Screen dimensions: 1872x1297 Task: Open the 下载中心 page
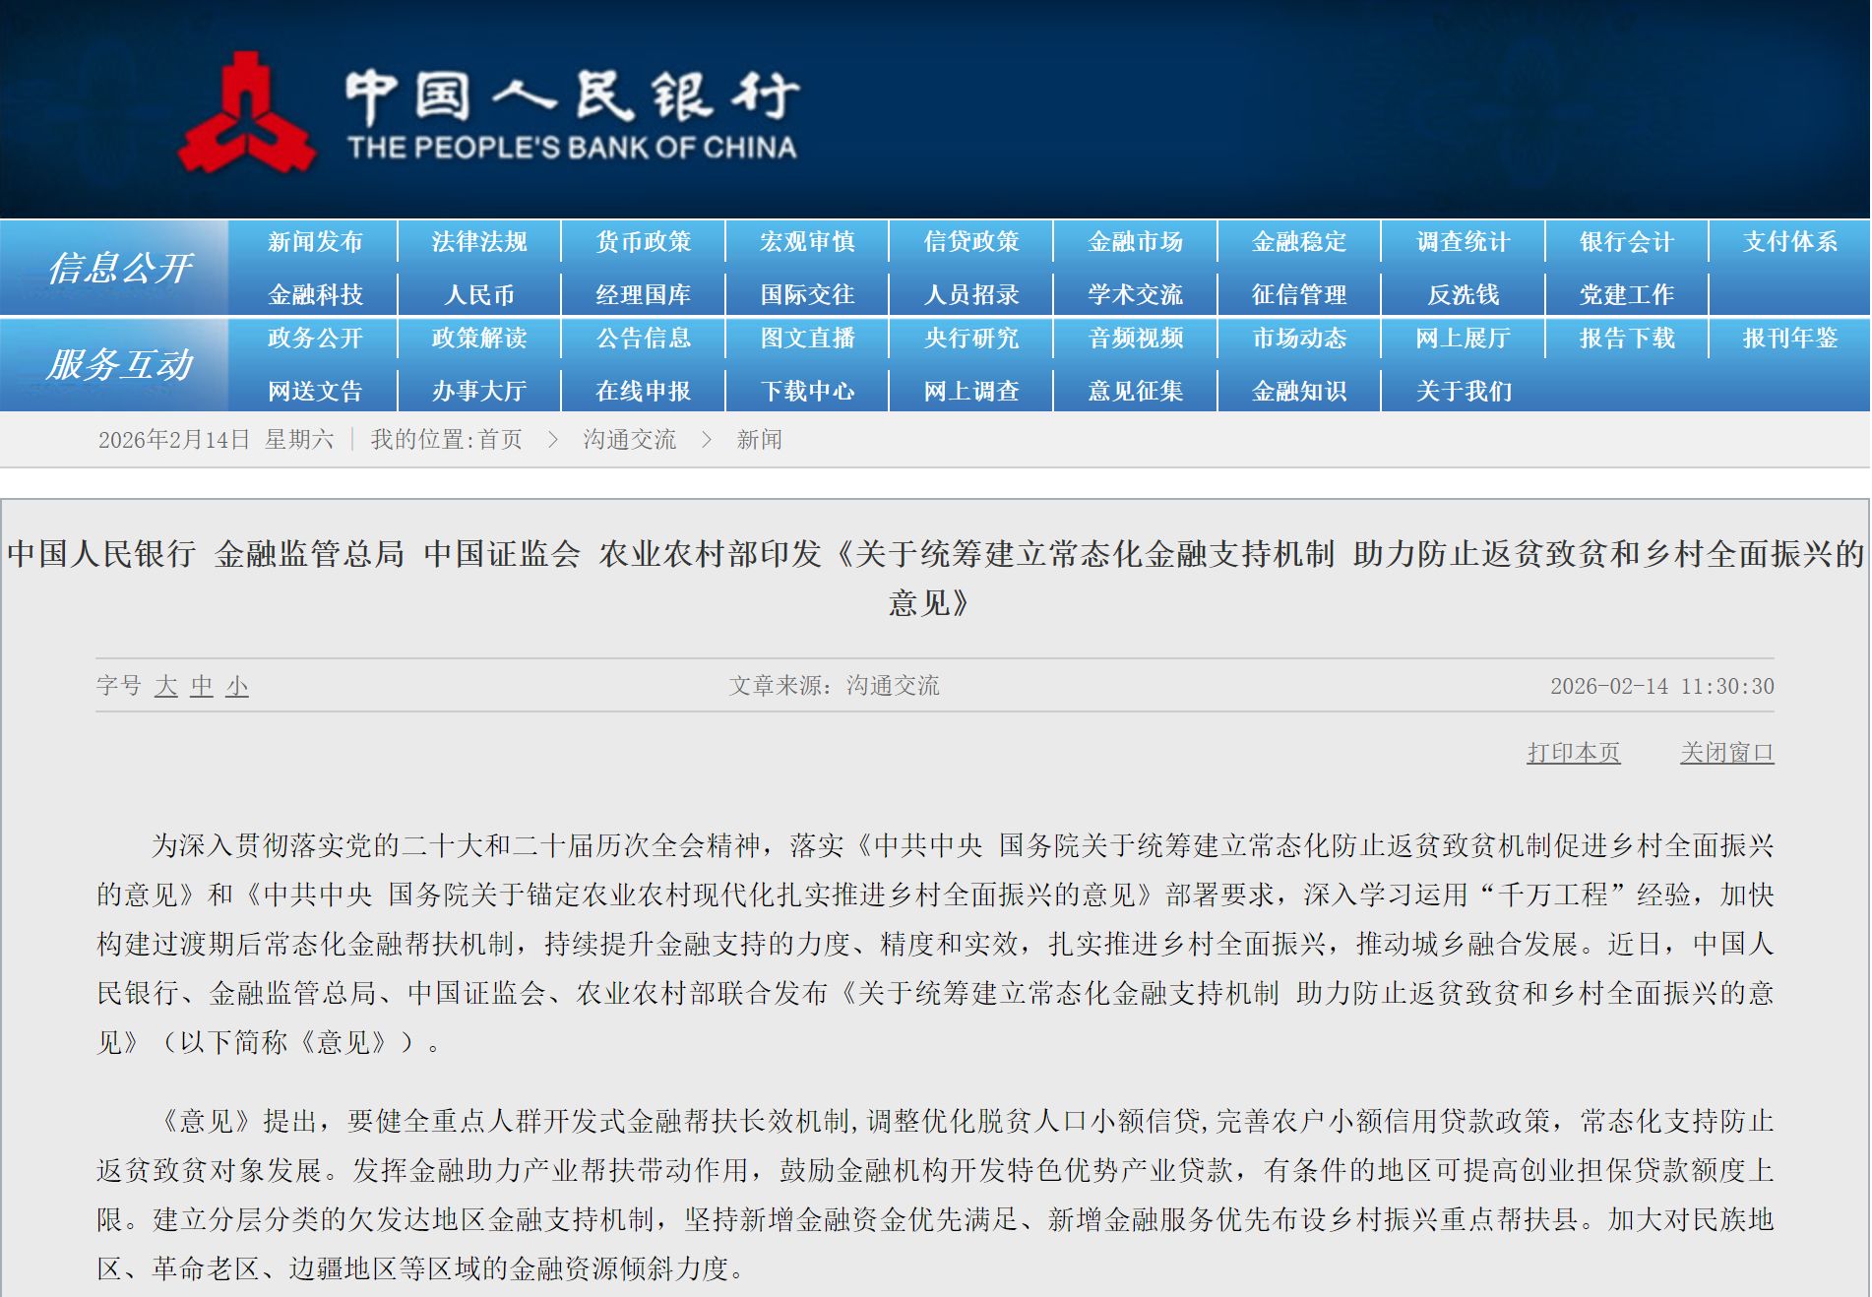(807, 390)
